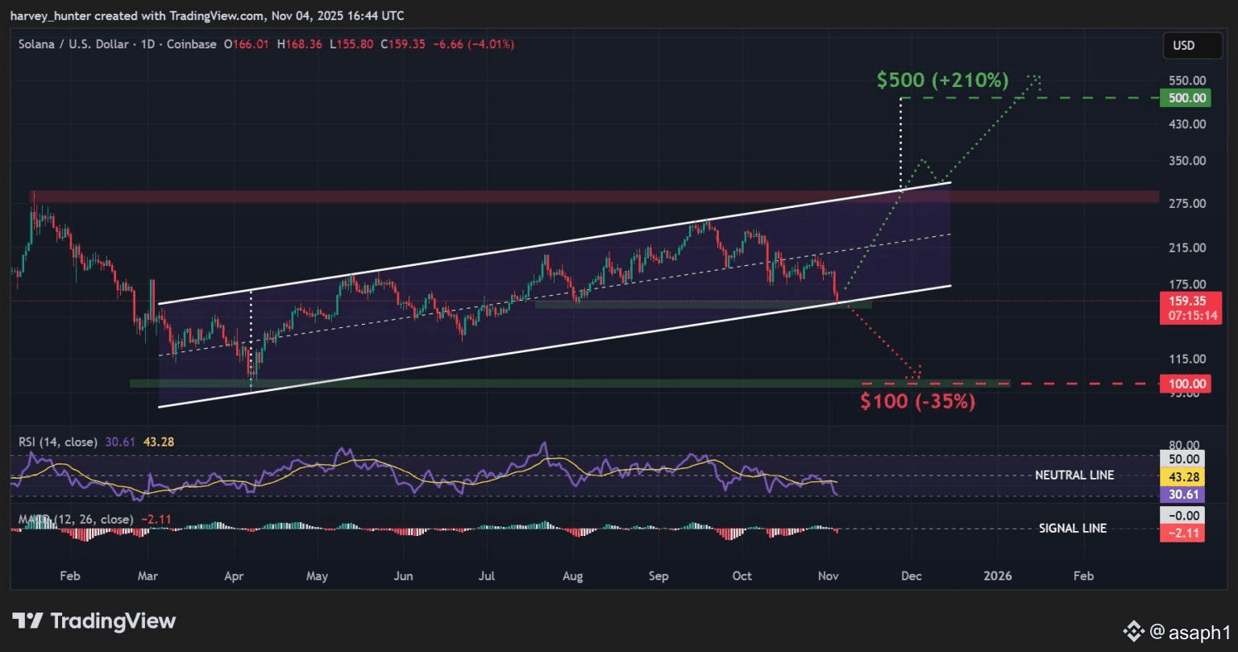Click the Coinbase exchange label
The height and width of the screenshot is (652, 1238).
click(191, 44)
